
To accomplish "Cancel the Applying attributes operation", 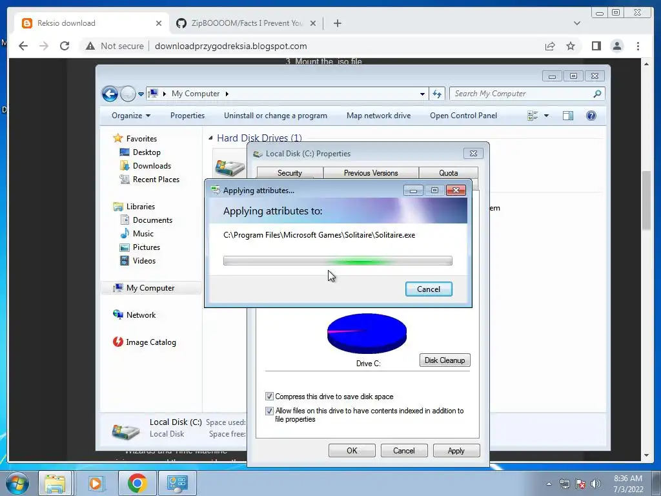I will (429, 289).
